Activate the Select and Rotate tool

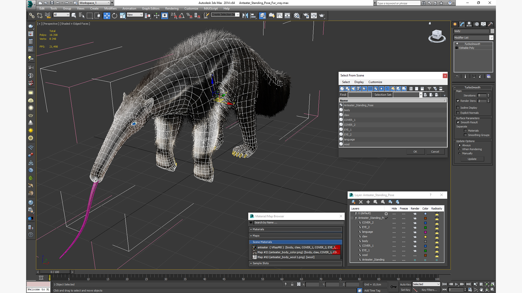point(114,15)
